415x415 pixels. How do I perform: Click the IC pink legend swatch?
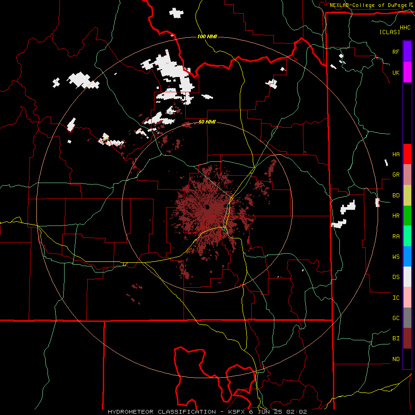[x=407, y=297]
